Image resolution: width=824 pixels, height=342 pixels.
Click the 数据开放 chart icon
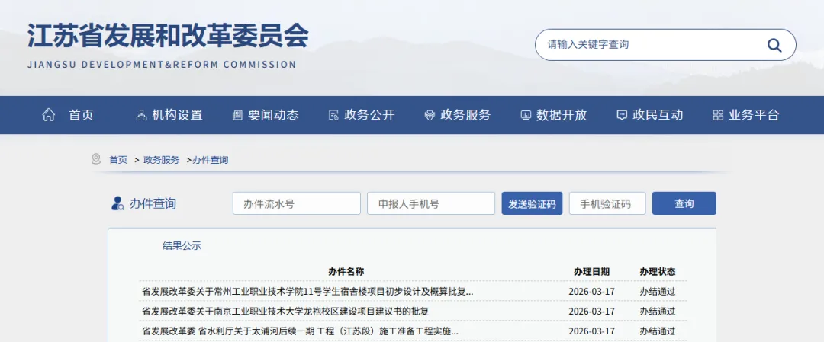(526, 115)
